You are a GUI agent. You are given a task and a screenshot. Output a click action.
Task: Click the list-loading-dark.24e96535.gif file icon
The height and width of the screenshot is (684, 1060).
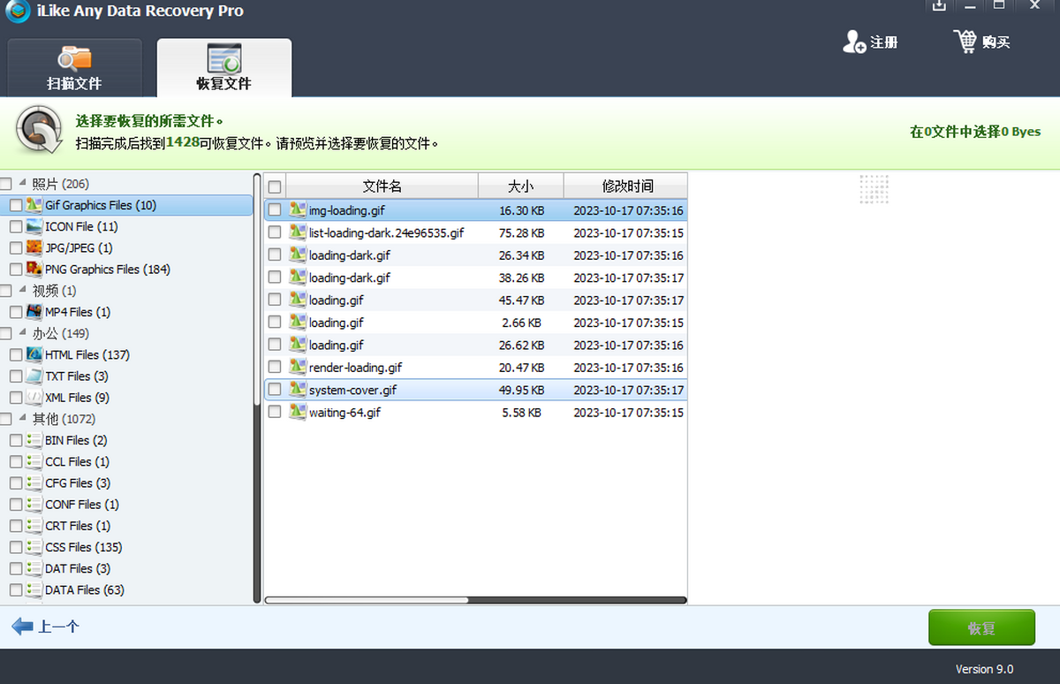pyautogui.click(x=298, y=232)
